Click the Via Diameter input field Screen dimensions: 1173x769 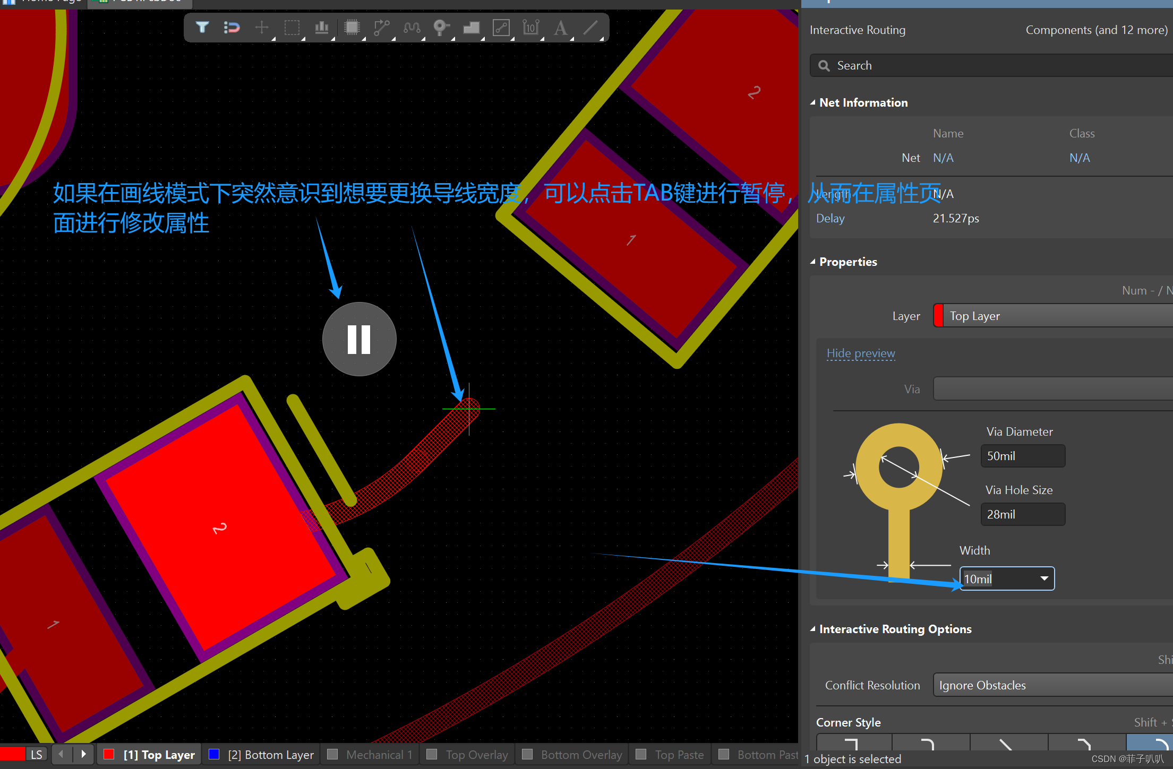[x=1022, y=456]
